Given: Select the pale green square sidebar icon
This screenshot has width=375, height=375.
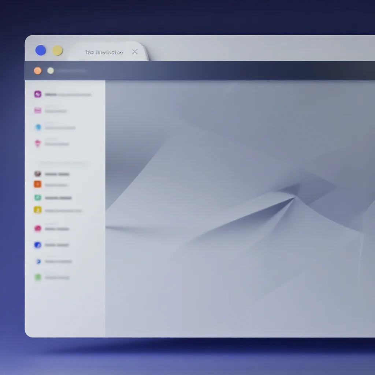Looking at the screenshot, I should [38, 278].
